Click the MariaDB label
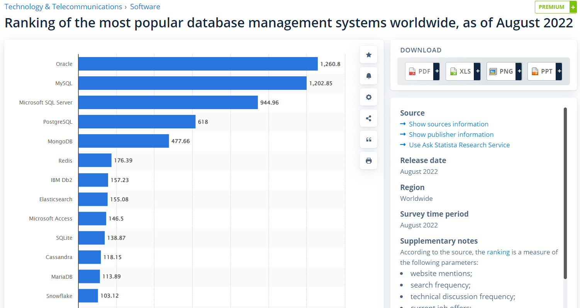The height and width of the screenshot is (308, 580). [x=62, y=276]
